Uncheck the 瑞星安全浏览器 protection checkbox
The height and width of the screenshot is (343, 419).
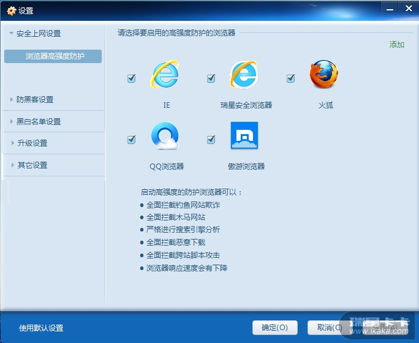pyautogui.click(x=211, y=78)
